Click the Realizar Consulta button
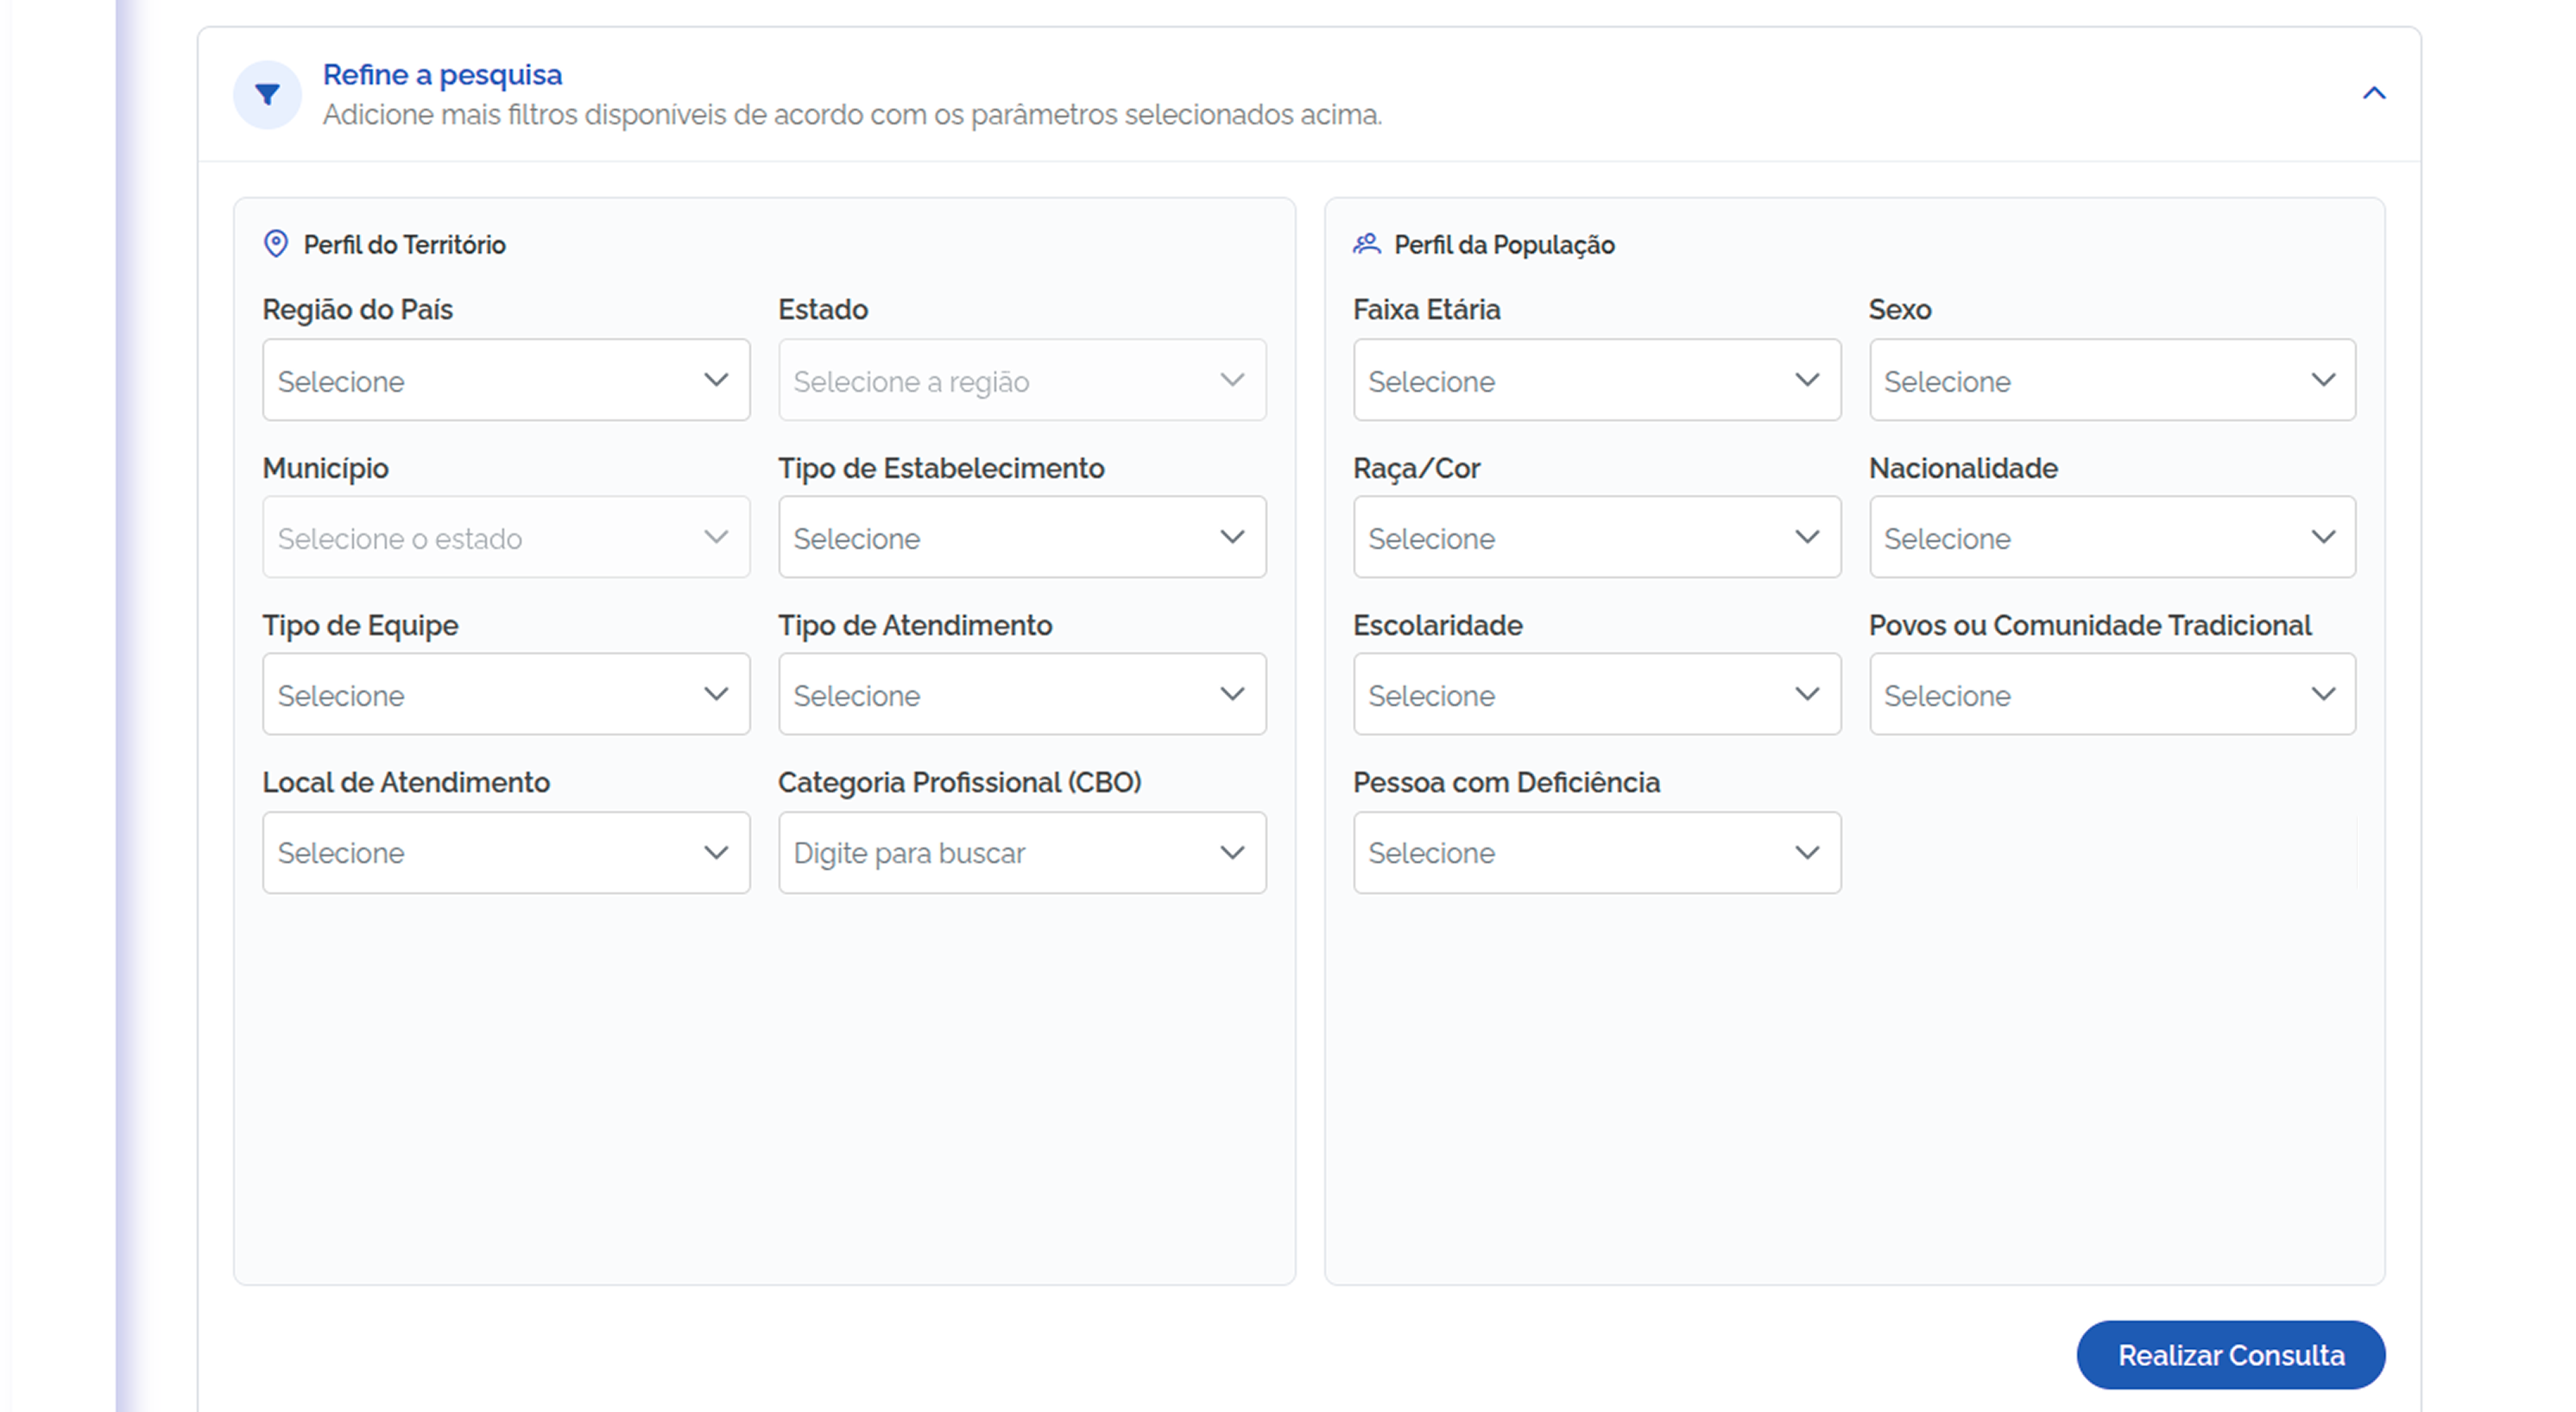 point(2231,1355)
